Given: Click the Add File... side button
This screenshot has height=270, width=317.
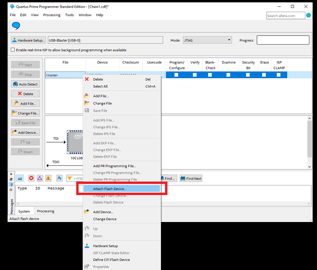Looking at the screenshot, I should pos(25,103).
